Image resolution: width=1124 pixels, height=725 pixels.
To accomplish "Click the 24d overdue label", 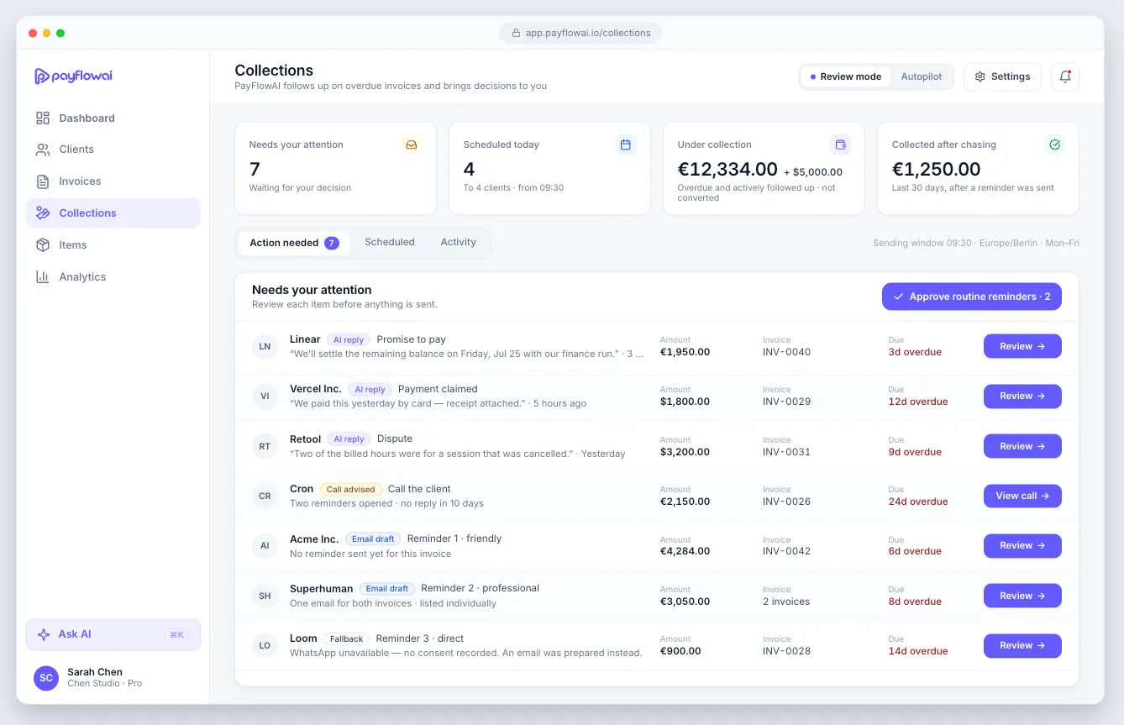I will point(918,502).
